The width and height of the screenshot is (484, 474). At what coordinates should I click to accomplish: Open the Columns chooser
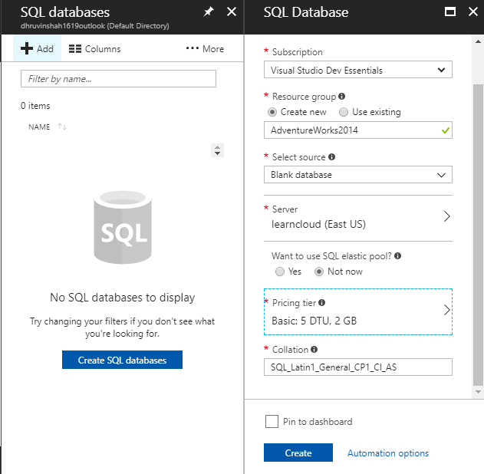pos(94,49)
